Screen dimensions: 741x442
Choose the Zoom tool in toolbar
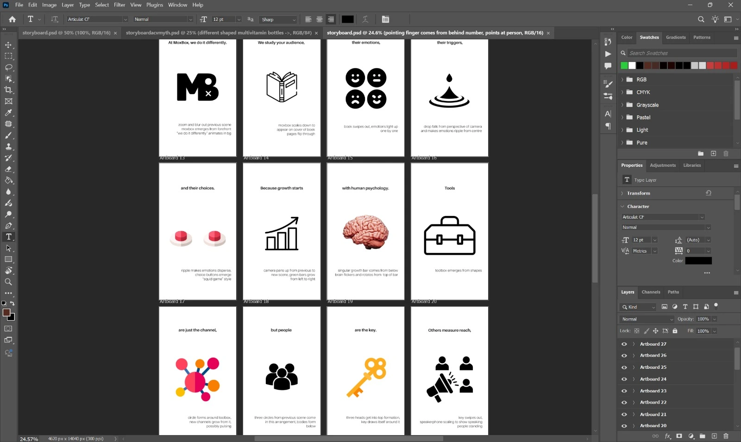[8, 282]
